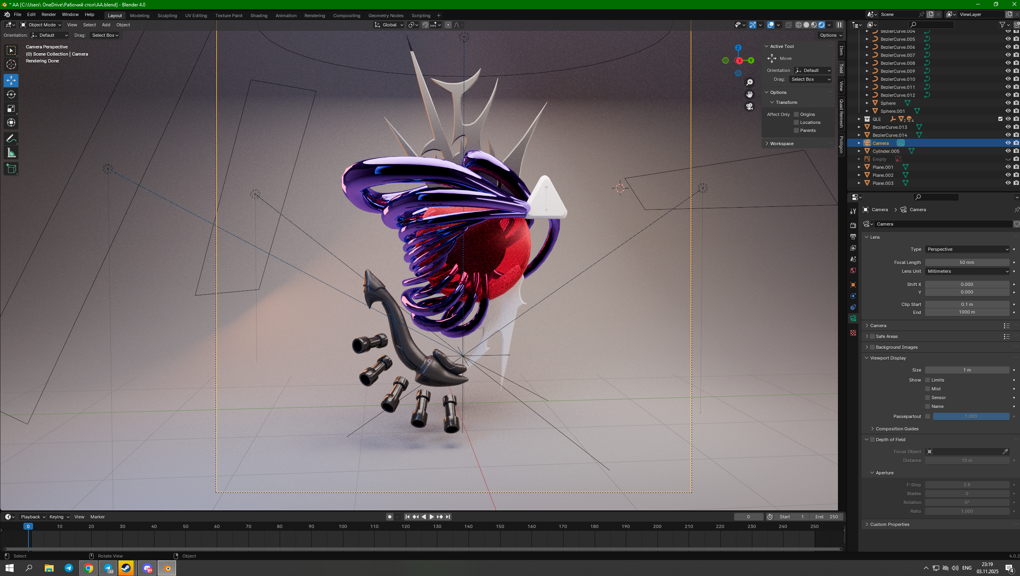Activate the Annotate pencil tool

pyautogui.click(x=11, y=139)
